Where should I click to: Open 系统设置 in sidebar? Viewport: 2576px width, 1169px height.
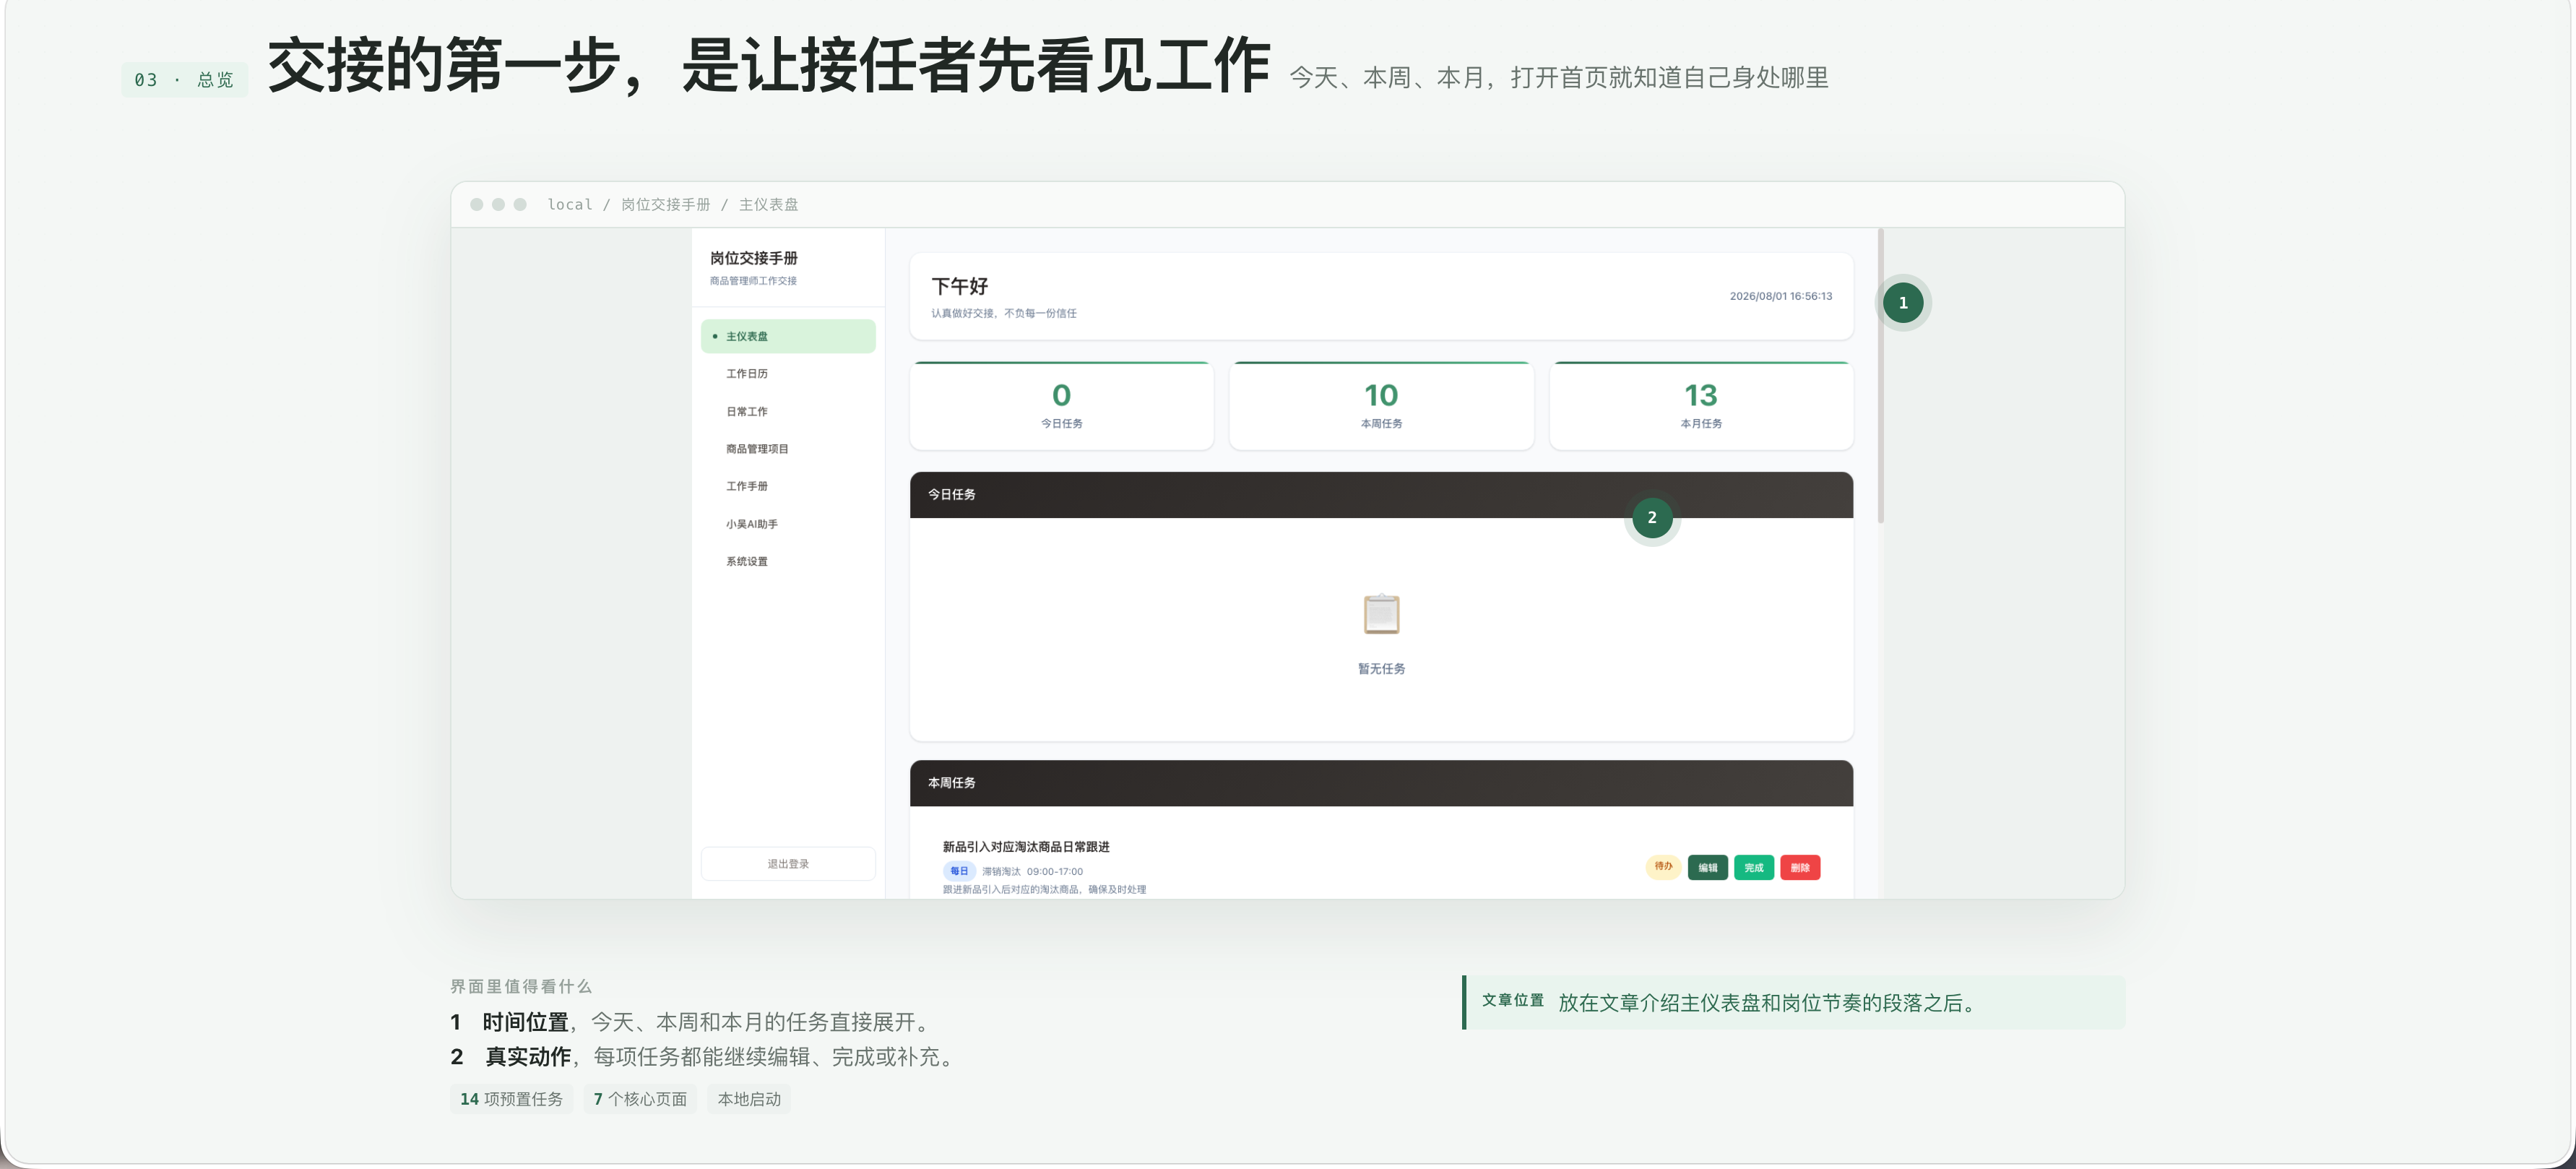(x=788, y=561)
